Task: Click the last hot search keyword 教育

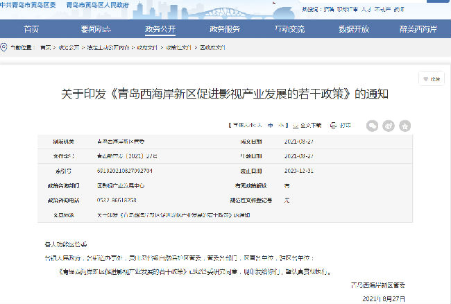Action: [x=399, y=9]
